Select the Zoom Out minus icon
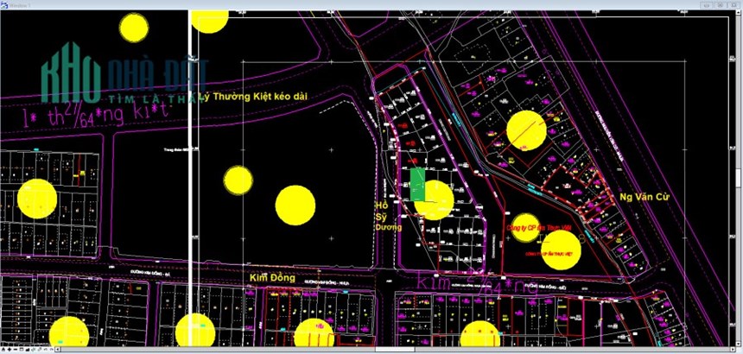Image resolution: width=743 pixels, height=354 pixels. click(16, 350)
